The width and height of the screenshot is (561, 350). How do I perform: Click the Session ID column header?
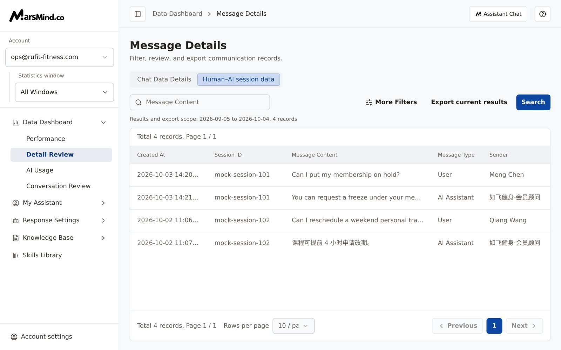[x=228, y=155]
